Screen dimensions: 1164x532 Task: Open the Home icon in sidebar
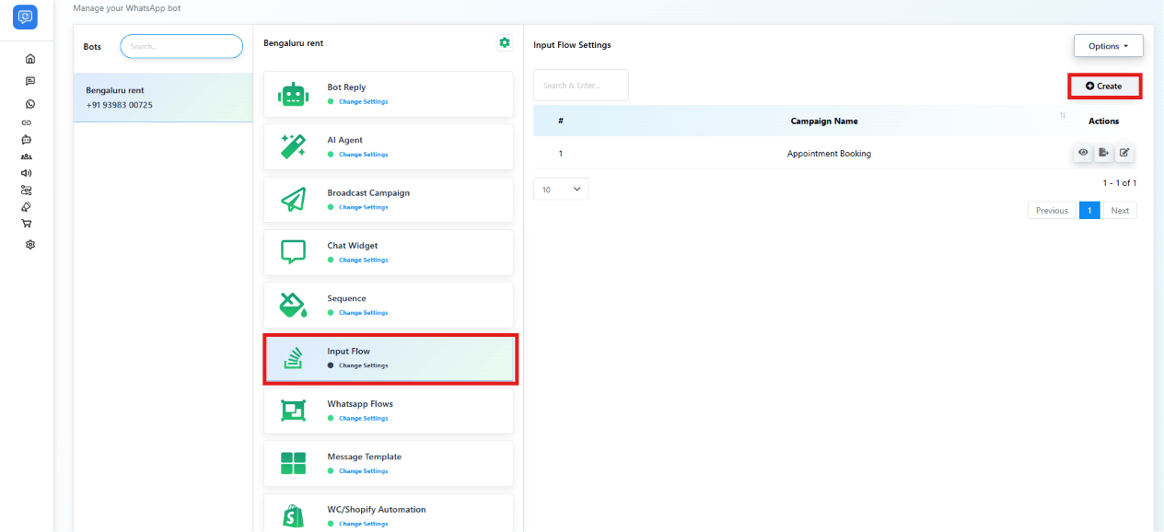tap(30, 59)
